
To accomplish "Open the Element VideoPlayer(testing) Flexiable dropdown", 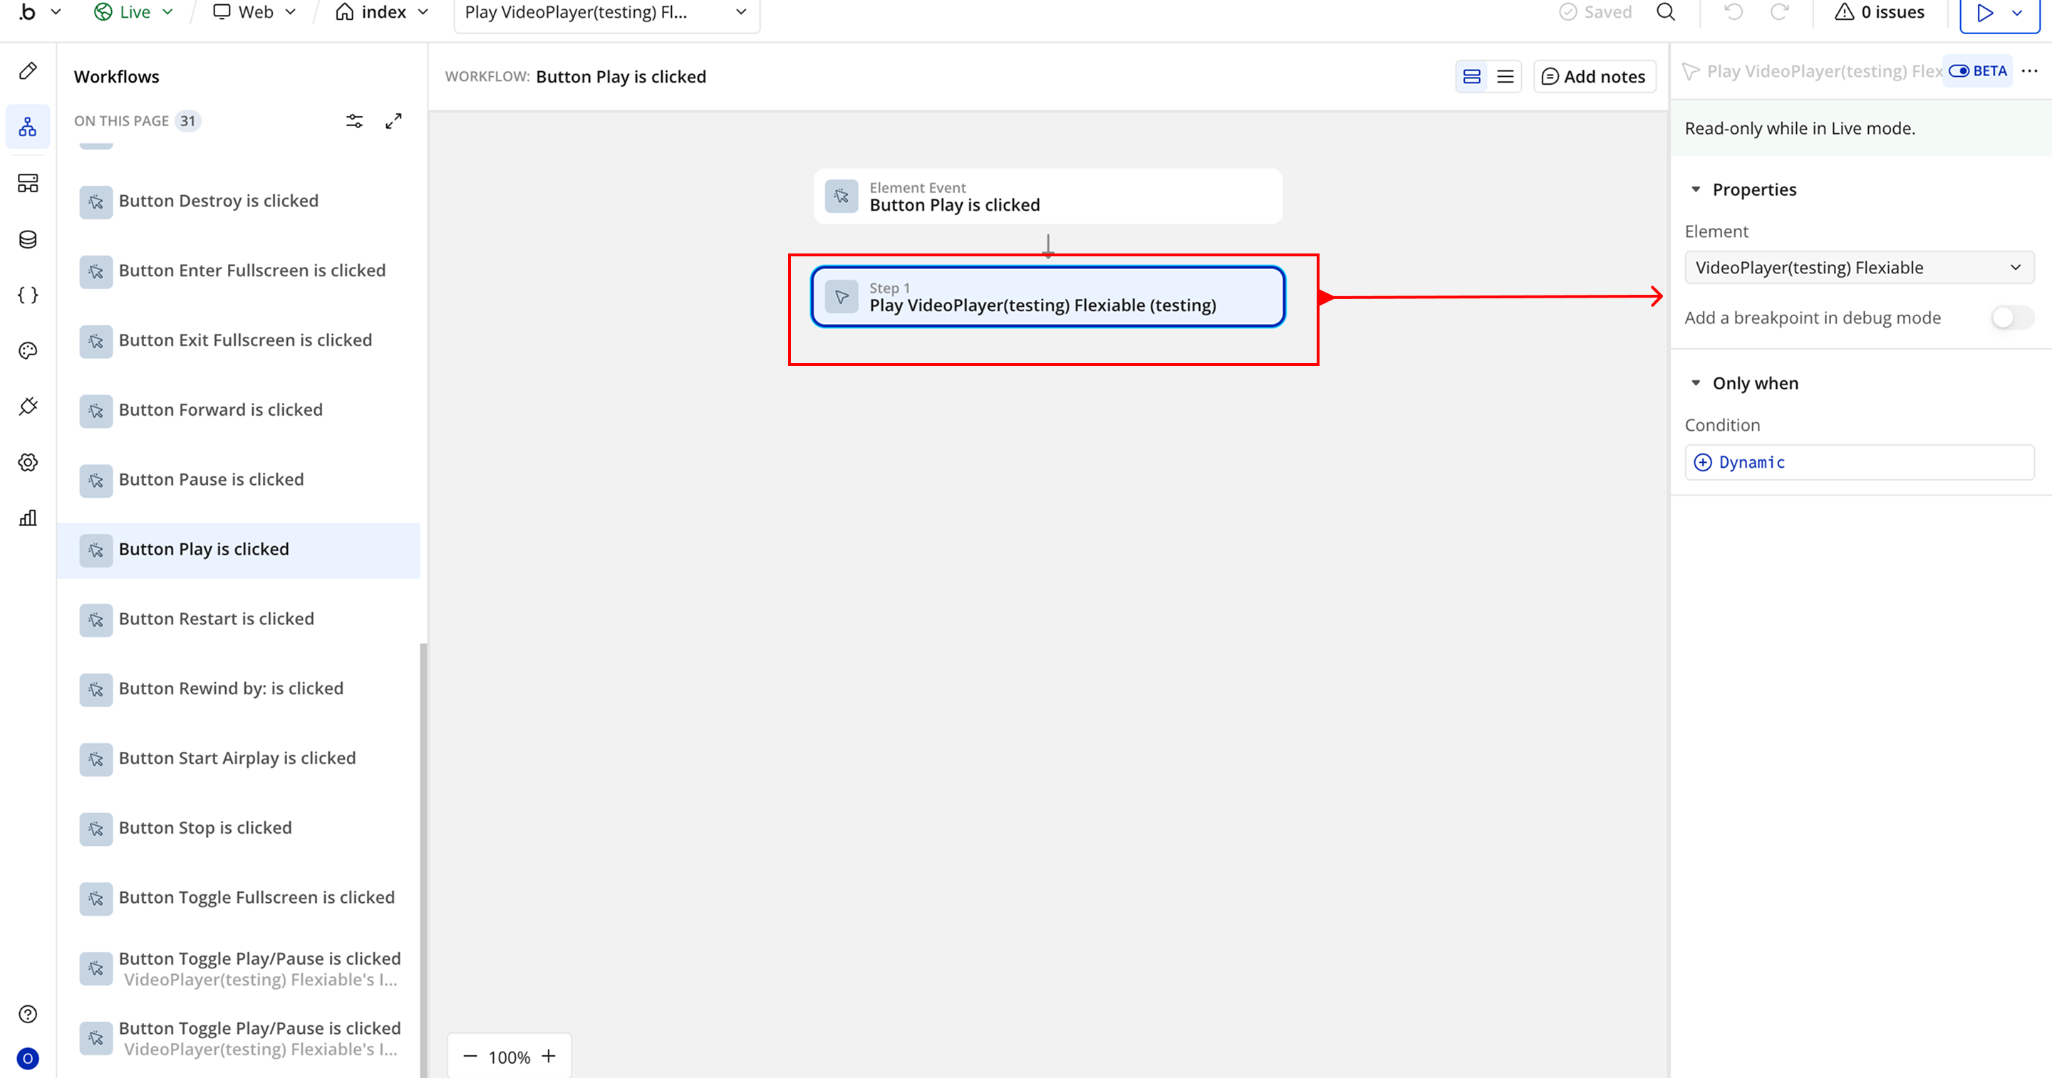I will coord(1858,268).
